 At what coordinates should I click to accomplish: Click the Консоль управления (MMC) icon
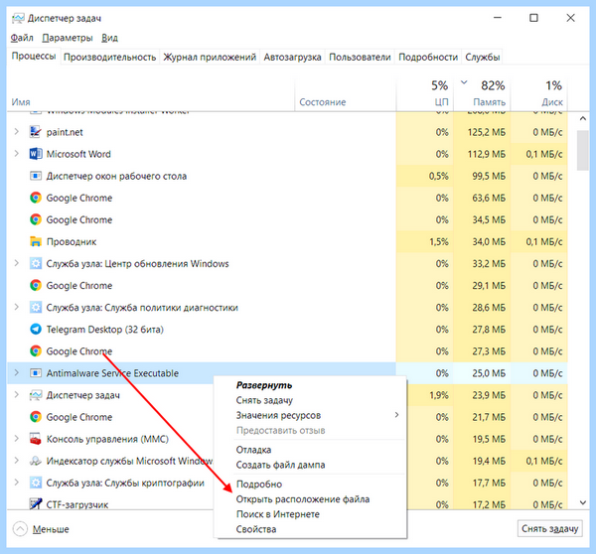[36, 439]
